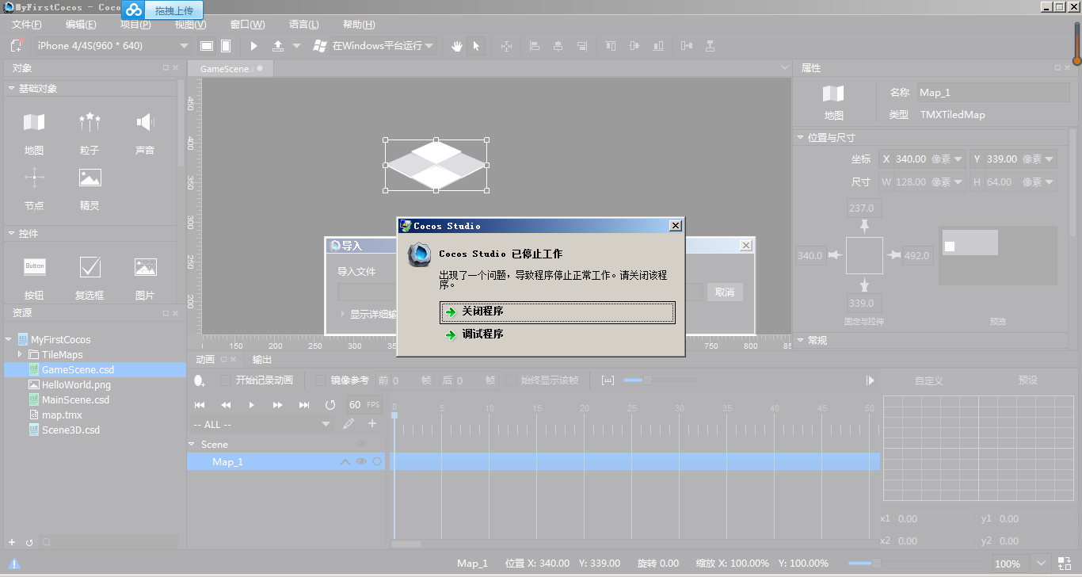Open the publish options dropdown arrow
This screenshot has height=577, width=1082.
tap(296, 46)
